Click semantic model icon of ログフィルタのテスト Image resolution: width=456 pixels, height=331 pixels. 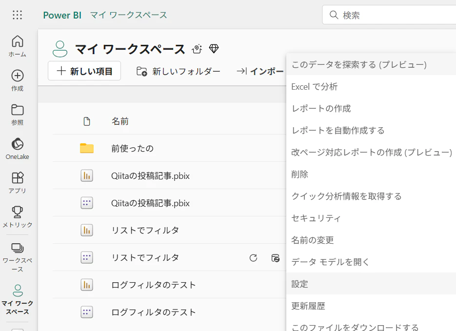pyautogui.click(x=87, y=312)
